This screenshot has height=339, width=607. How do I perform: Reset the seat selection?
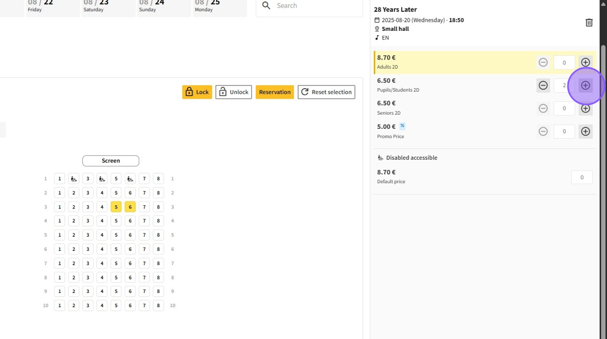[326, 92]
